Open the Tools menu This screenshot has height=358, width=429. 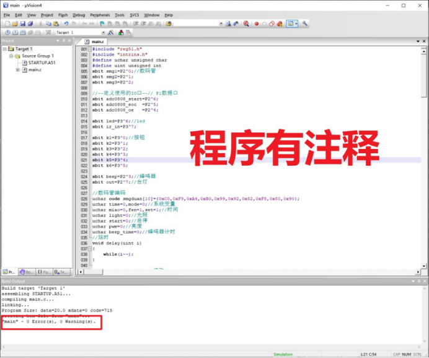coord(120,15)
